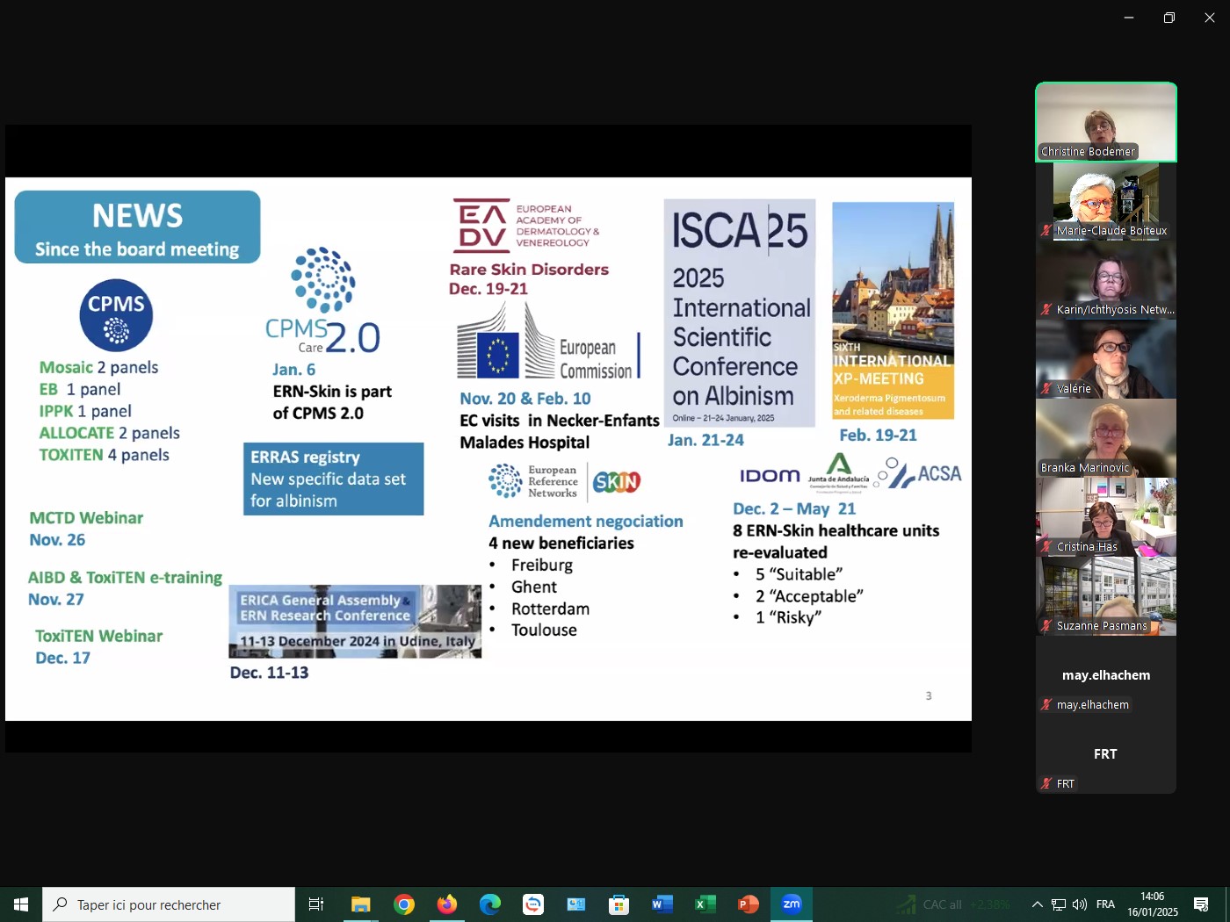Open the clock and date flyout
This screenshot has height=922, width=1230.
coord(1153,904)
